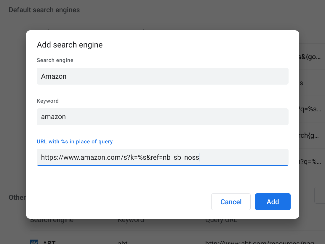Click the 'Add search engine' dialog title
325x244 pixels.
70,45
